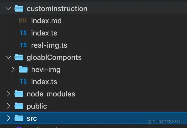The height and width of the screenshot is (128, 187).
Task: Click the gloablComponts folder icon
Action: 19,57
